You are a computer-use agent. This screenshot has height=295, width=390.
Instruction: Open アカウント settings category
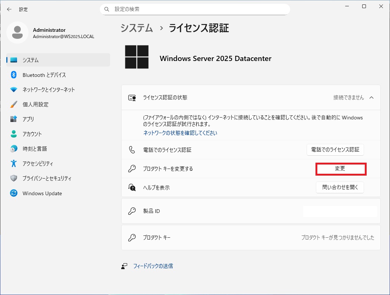tap(58, 134)
